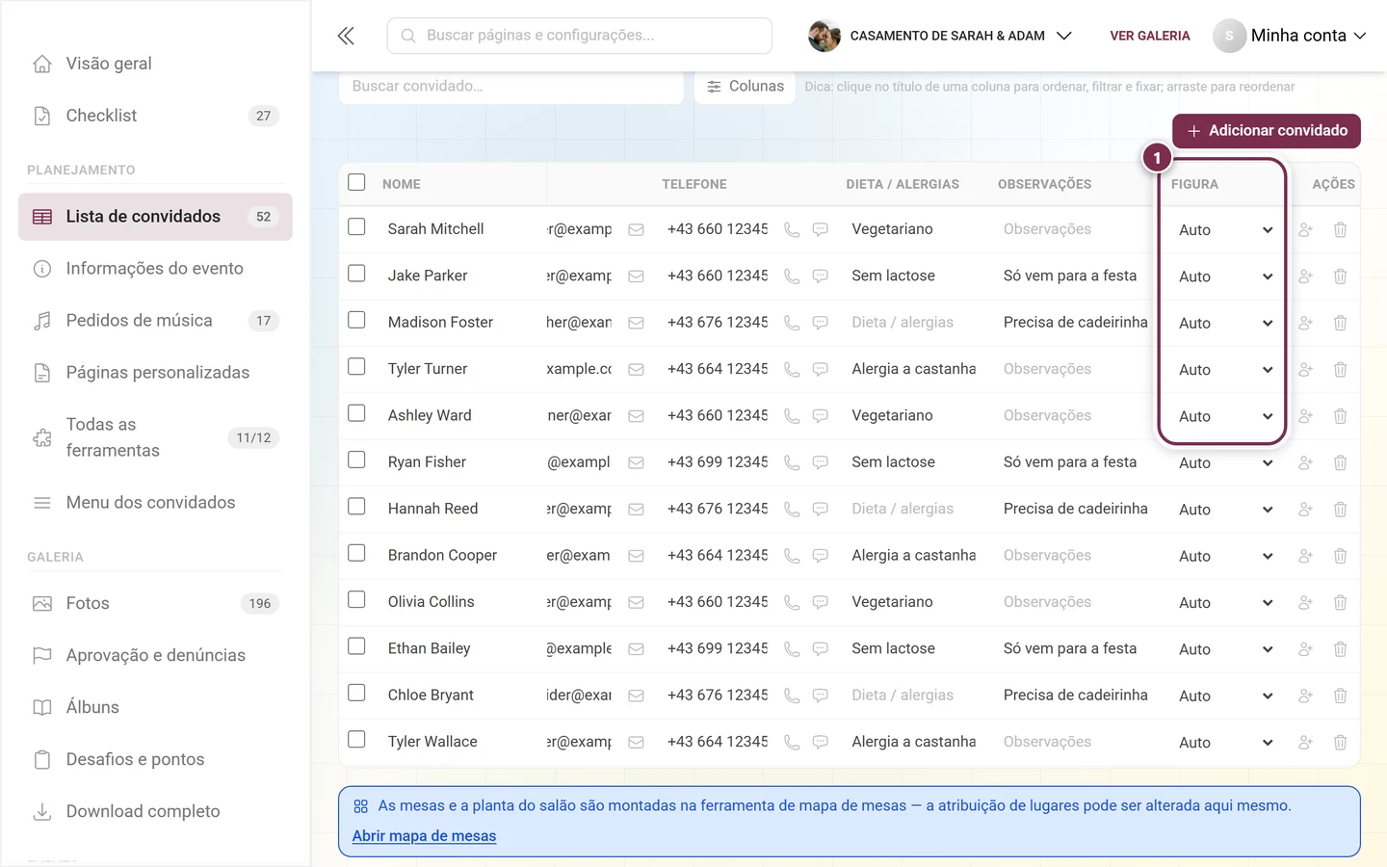1387x867 pixels.
Task: Collapse sidebar with double chevron icon
Action: (346, 36)
